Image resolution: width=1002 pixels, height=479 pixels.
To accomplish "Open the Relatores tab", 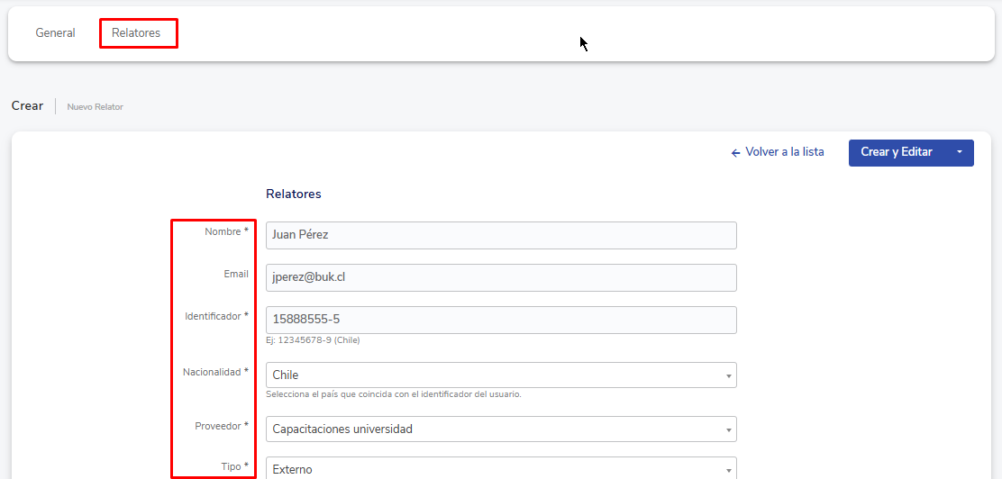I will click(x=136, y=33).
